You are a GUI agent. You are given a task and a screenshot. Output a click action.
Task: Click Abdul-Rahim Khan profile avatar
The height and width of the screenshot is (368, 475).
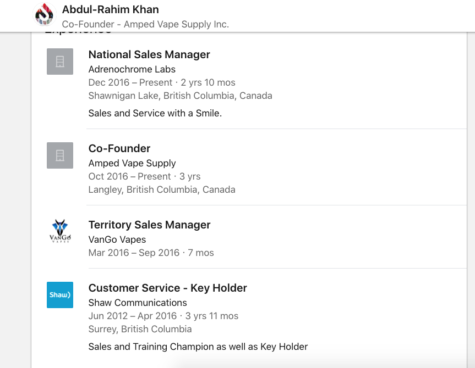(44, 14)
